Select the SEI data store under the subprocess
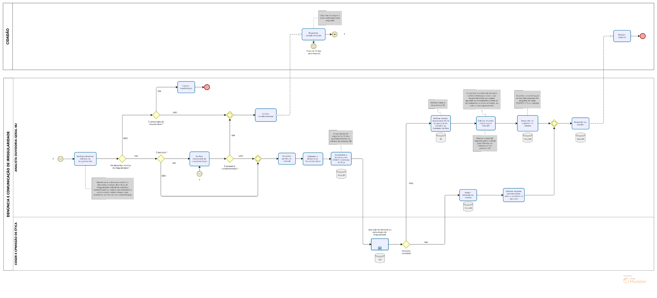 (x=380, y=258)
